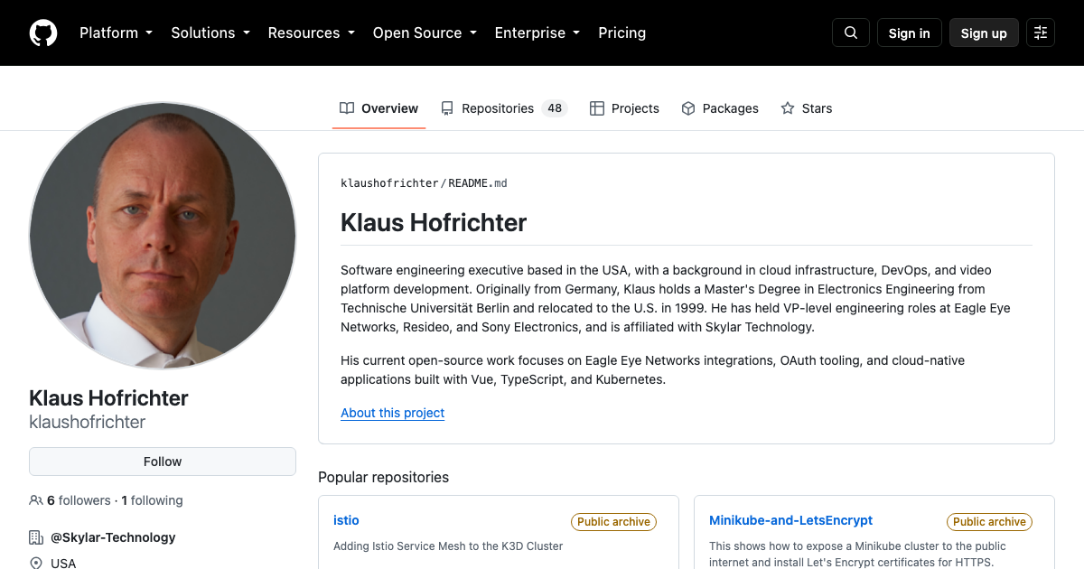Click the Projects table icon
Image resolution: width=1084 pixels, height=569 pixels.
pos(597,108)
